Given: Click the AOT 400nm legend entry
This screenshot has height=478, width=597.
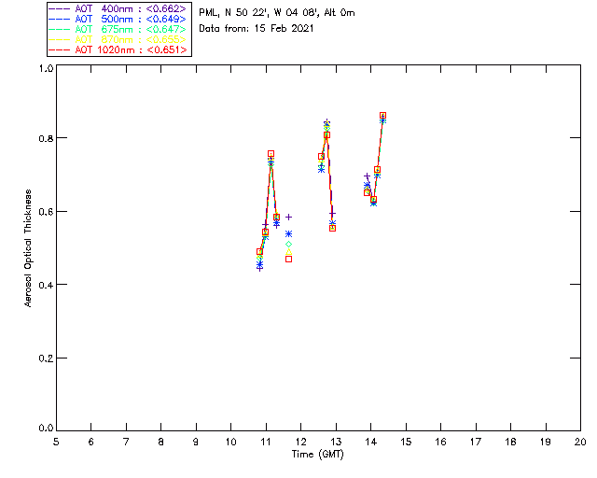Looking at the screenshot, I should point(118,8).
